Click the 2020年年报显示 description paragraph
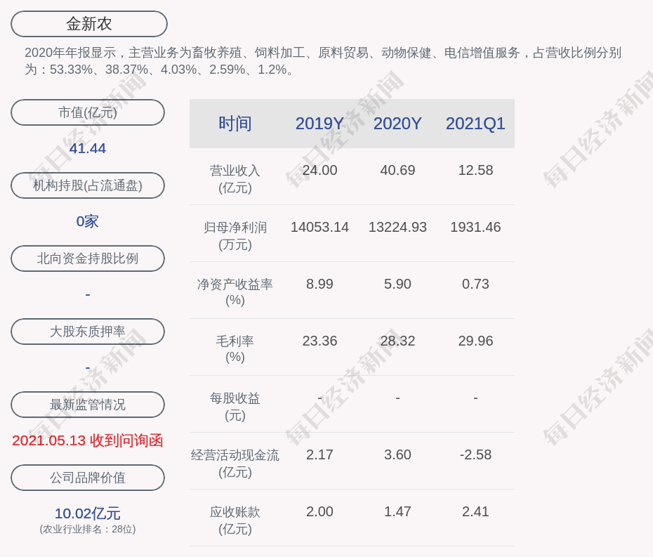Screen dimensions: 653x557 tap(323, 61)
